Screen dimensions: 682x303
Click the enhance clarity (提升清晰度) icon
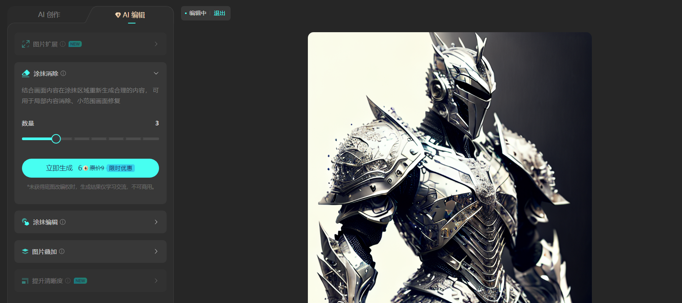pyautogui.click(x=25, y=281)
